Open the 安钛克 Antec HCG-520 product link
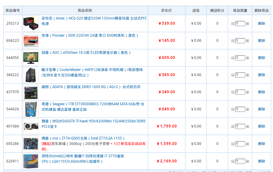 click(x=94, y=21)
